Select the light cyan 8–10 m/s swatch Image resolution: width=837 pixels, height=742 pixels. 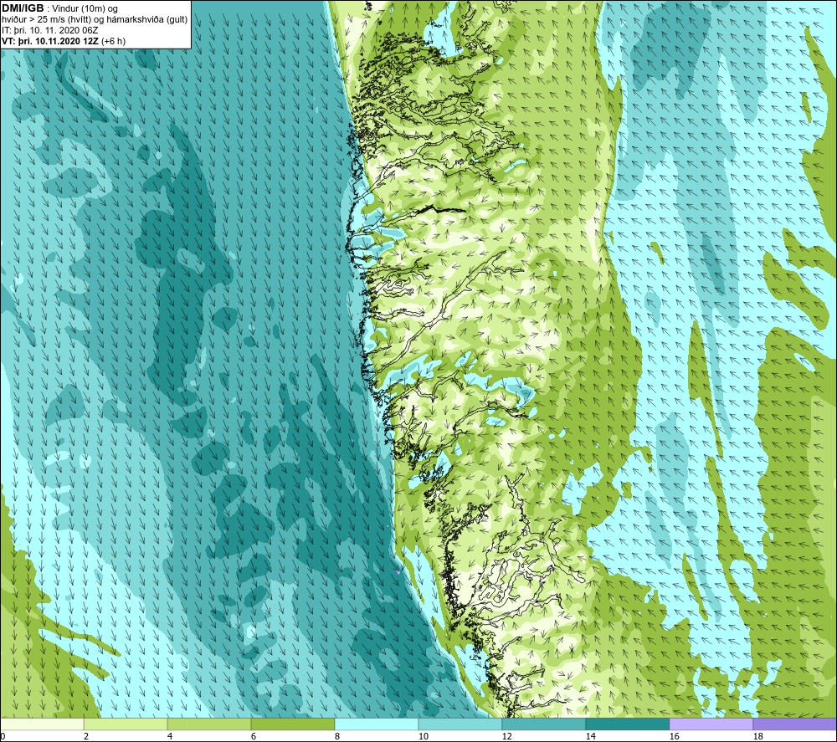377,724
